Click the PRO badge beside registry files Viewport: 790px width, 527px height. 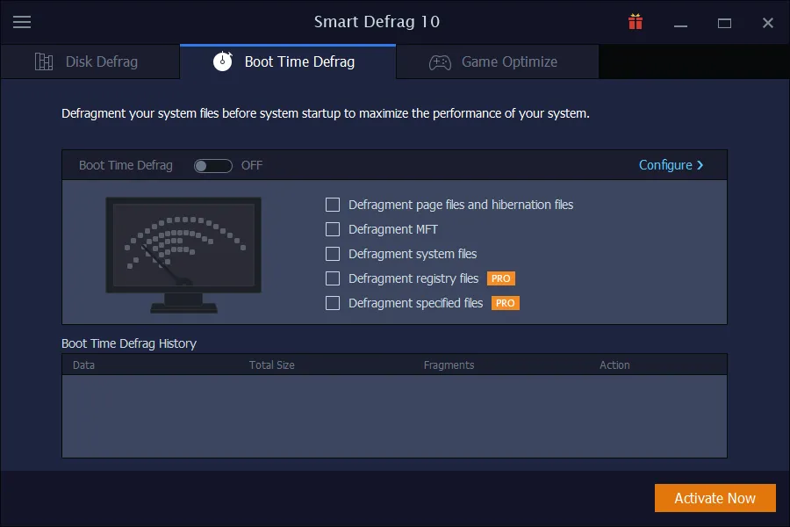pyautogui.click(x=501, y=278)
